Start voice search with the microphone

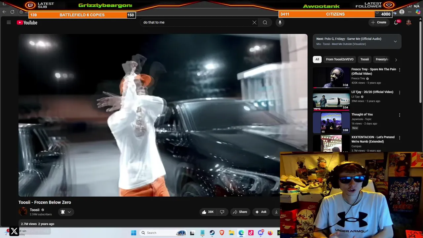pos(280,22)
